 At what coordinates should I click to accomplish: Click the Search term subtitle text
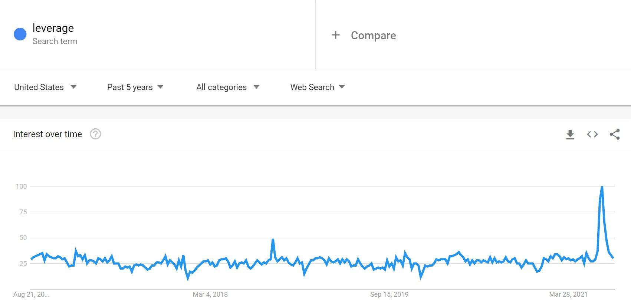click(x=55, y=42)
